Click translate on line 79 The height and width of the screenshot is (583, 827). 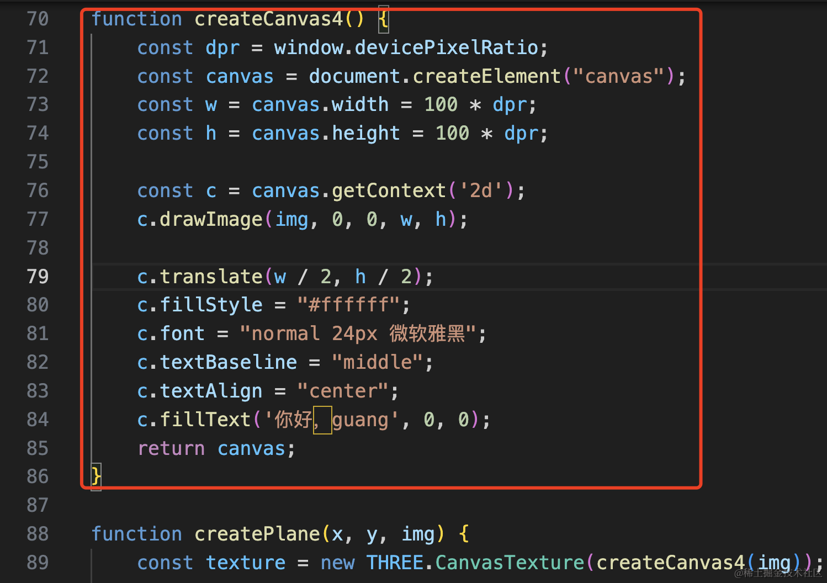[x=211, y=276]
